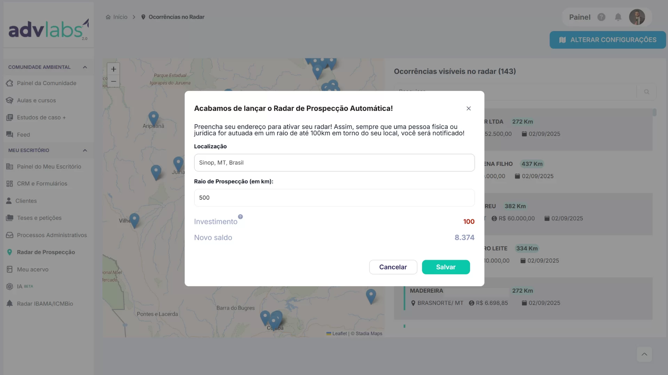The height and width of the screenshot is (375, 668).
Task: Click the map zoom out button
Action: (x=113, y=81)
